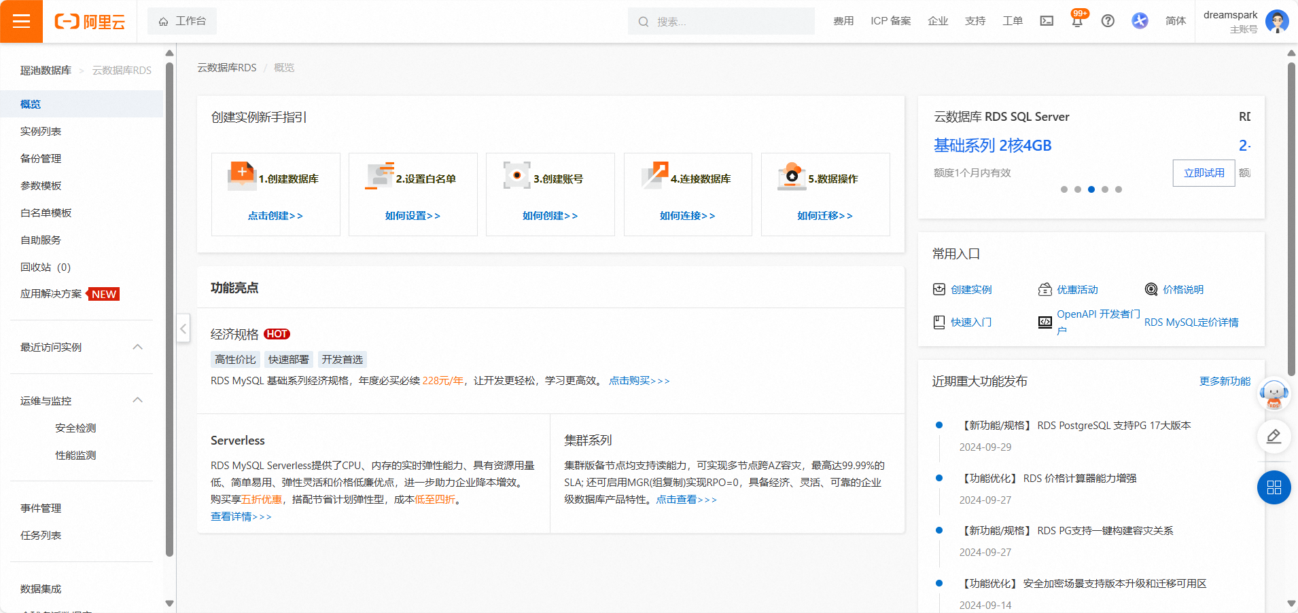
Task: Collapse the 运维与监控 section
Action: pyautogui.click(x=137, y=400)
